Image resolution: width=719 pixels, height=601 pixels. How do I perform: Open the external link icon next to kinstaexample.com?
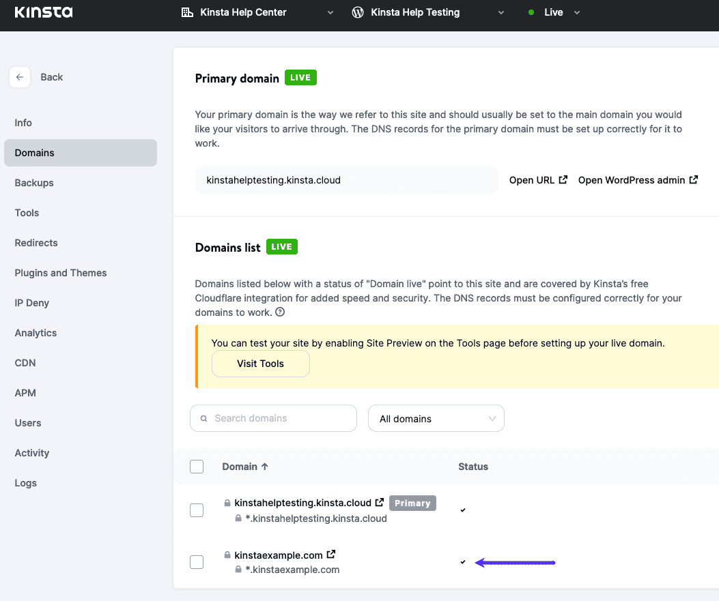coord(330,555)
